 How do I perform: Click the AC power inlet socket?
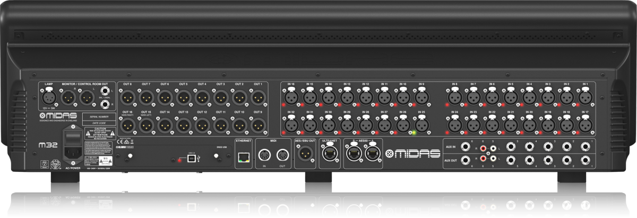click(x=73, y=153)
